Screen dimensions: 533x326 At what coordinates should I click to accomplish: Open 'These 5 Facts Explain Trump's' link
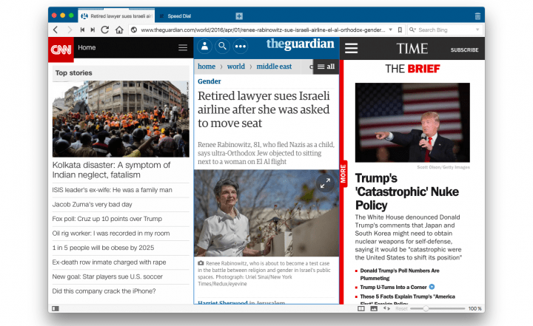click(x=407, y=299)
